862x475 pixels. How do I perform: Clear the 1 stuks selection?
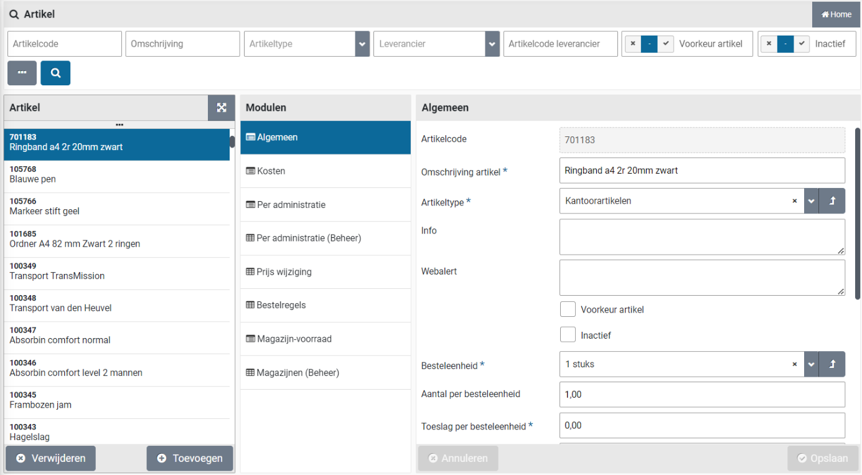[794, 364]
